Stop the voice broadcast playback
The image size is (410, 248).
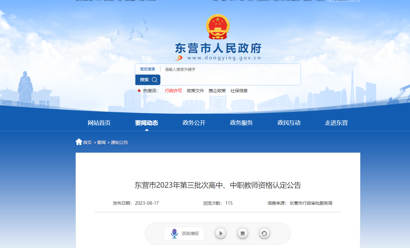[x=243, y=234]
